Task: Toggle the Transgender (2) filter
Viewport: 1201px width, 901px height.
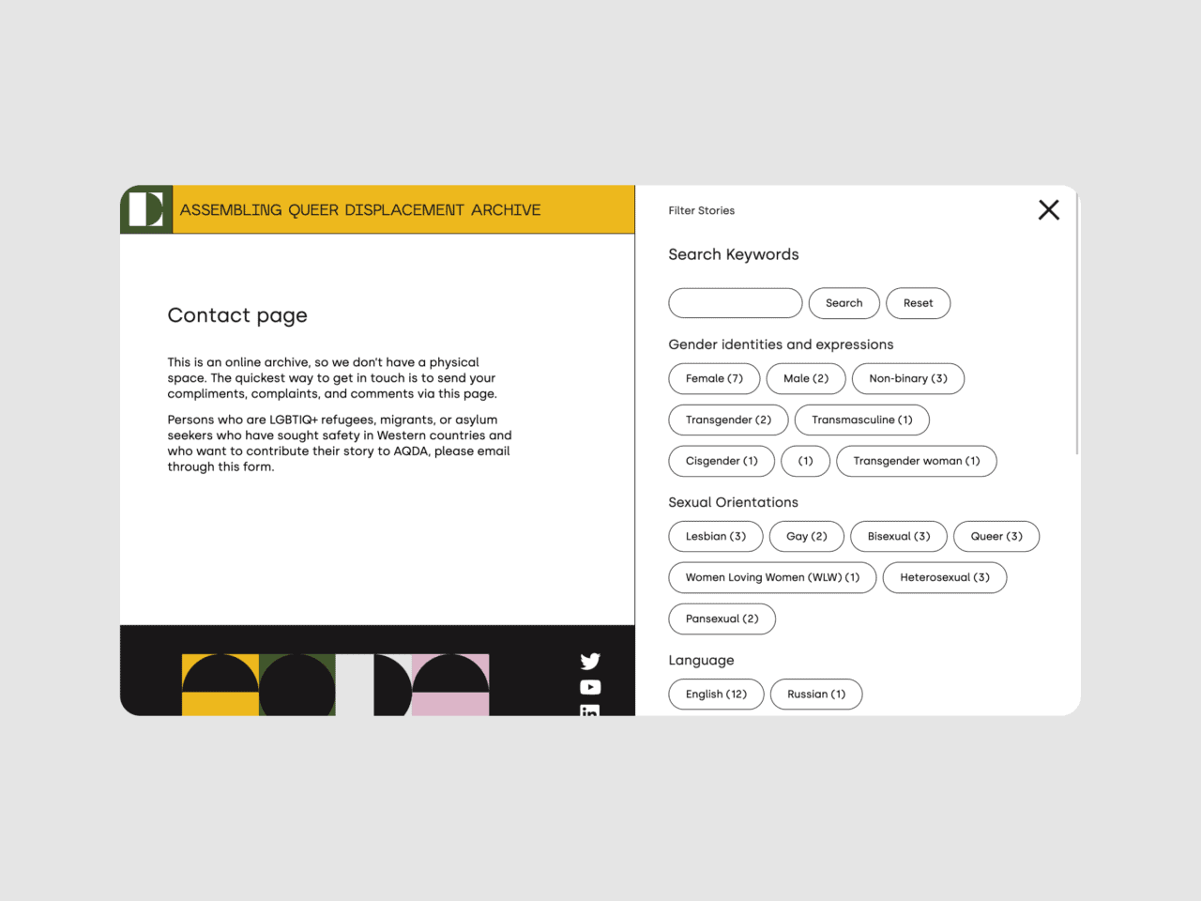Action: (x=728, y=420)
